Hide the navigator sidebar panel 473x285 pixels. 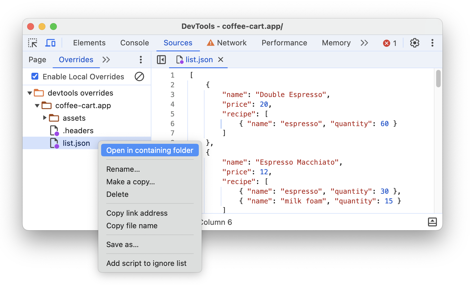(x=161, y=60)
